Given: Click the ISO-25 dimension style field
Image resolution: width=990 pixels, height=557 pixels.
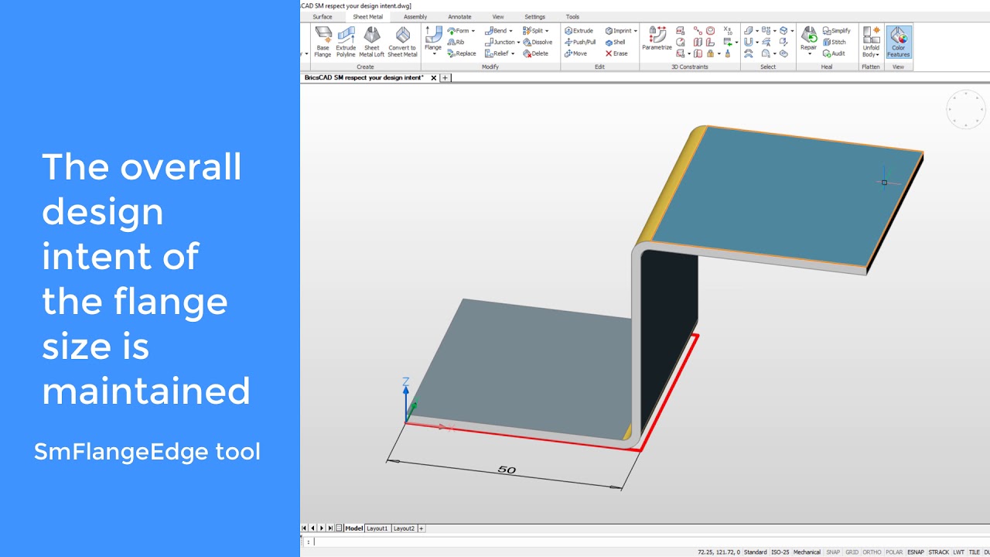Looking at the screenshot, I should tap(780, 552).
